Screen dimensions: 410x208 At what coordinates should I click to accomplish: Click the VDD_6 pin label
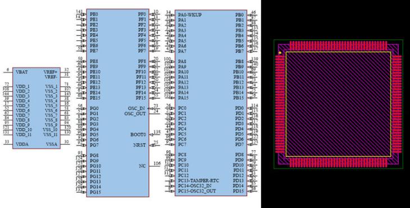tap(23, 110)
